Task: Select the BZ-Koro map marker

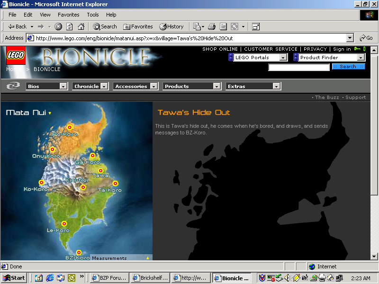Action: pos(79,253)
